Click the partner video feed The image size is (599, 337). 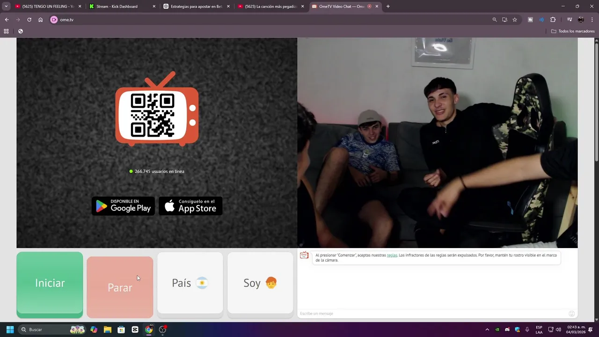pos(437,143)
